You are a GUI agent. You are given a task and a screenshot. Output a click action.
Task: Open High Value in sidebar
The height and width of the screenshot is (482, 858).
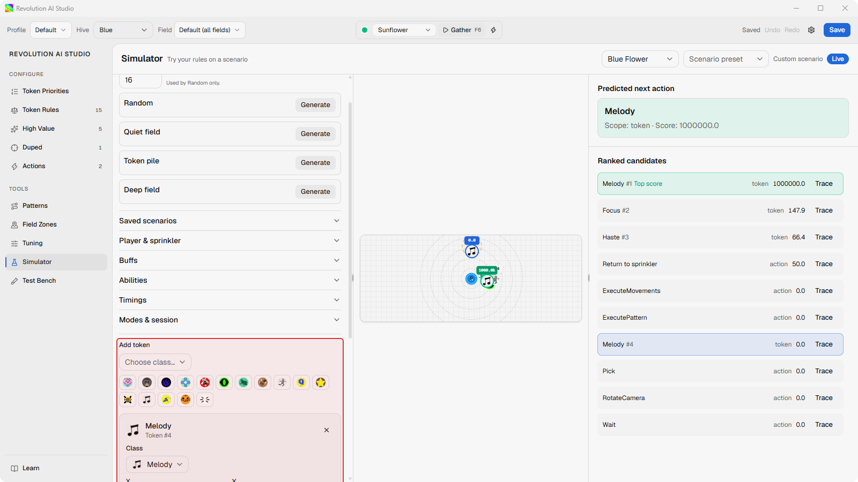click(56, 129)
